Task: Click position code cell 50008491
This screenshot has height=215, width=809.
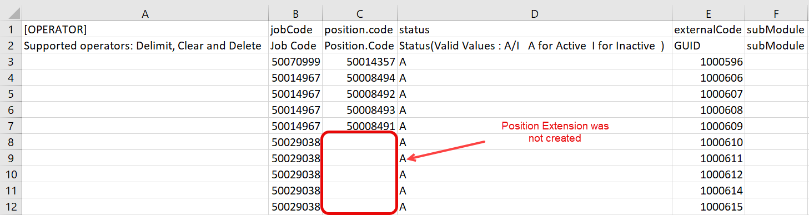Action: [360, 127]
